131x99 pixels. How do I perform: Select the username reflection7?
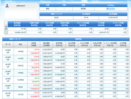[x=20, y=6]
